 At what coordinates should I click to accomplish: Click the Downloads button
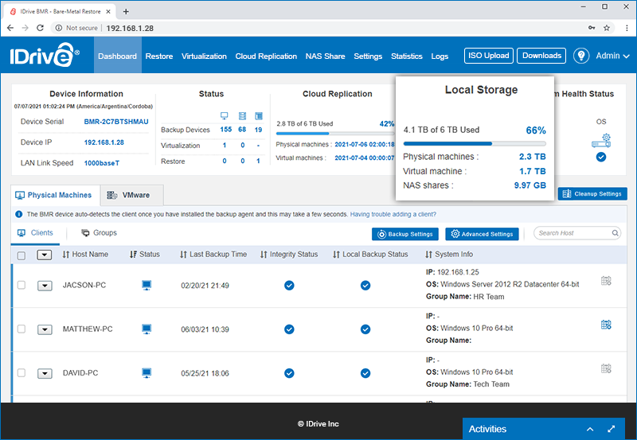[x=541, y=56]
